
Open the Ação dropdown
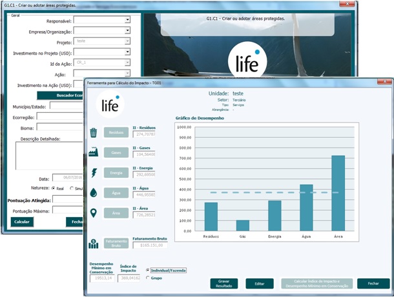tap(128, 73)
